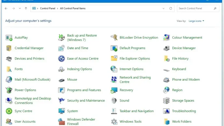Click the search magnifier button

[215, 8]
